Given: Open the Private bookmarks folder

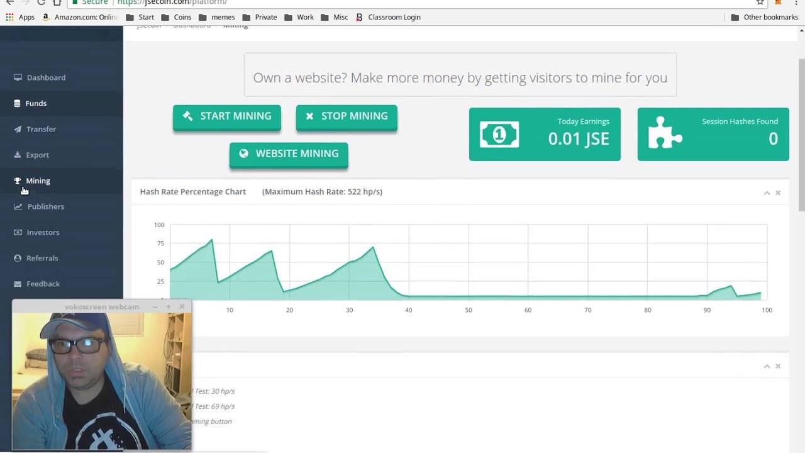Looking at the screenshot, I should (x=259, y=17).
